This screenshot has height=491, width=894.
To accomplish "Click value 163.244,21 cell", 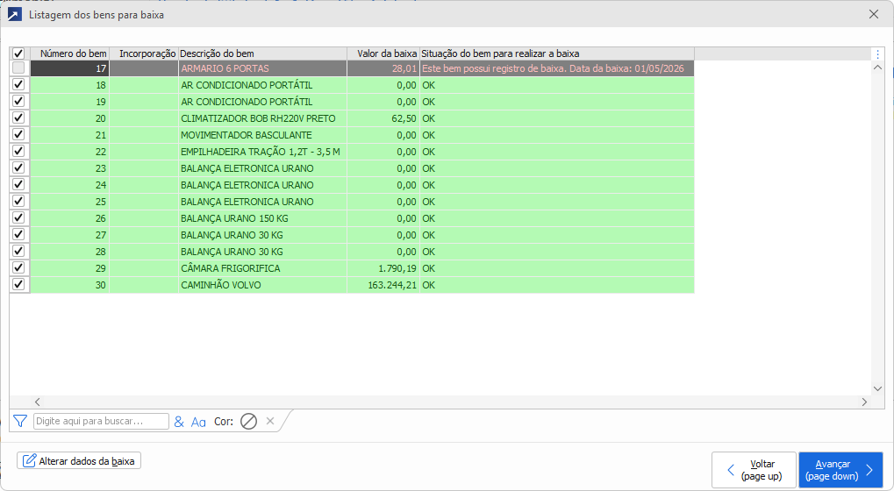I will pyautogui.click(x=383, y=285).
